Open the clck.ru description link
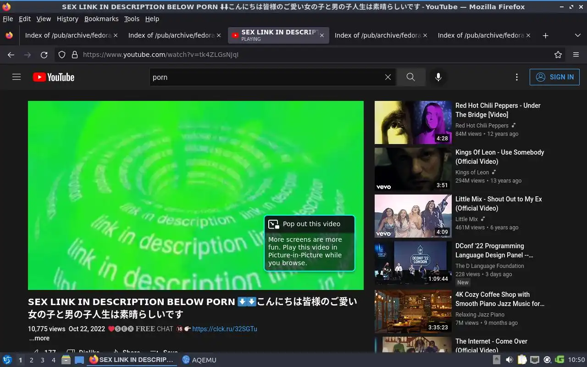 tap(225, 329)
